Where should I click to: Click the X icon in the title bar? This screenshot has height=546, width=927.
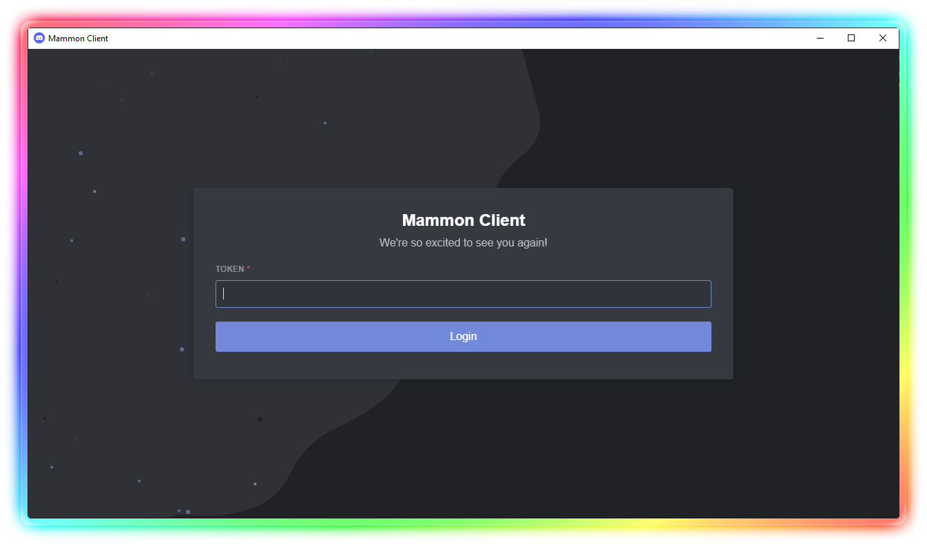882,38
